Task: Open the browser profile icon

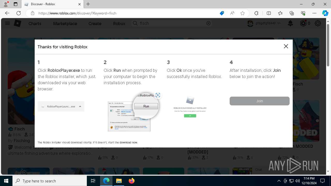Action: pos(6,4)
